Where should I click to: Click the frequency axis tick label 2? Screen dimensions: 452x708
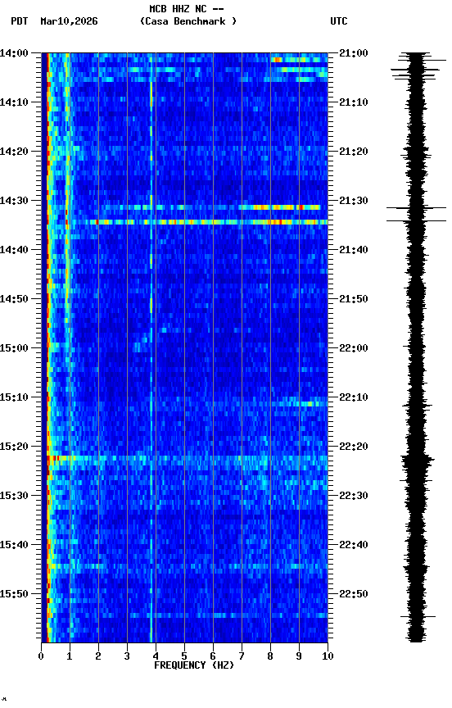[98, 656]
